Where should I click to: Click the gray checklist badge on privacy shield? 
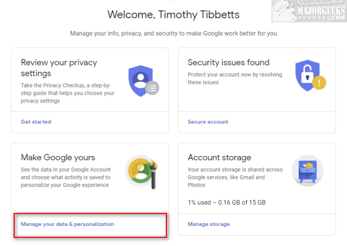coord(152,88)
